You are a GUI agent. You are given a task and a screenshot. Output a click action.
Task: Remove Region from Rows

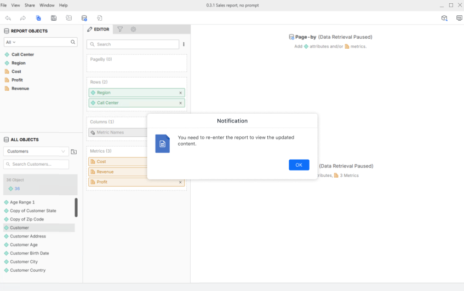click(x=180, y=93)
